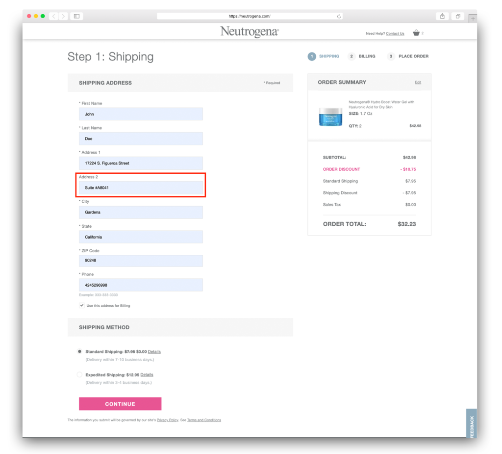Open a new tab with plus
The width and height of the screenshot is (502, 454).
point(473,19)
